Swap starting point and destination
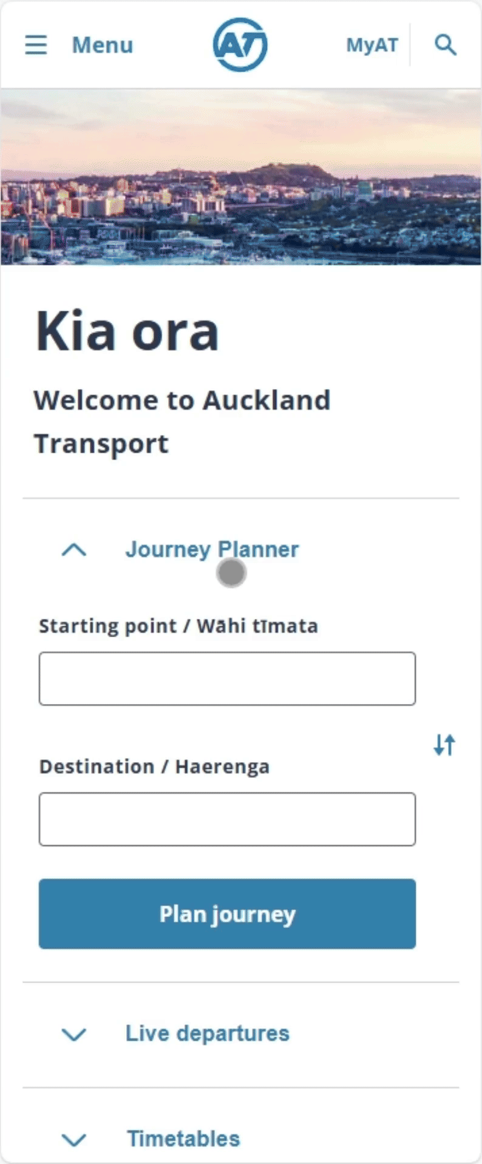The image size is (482, 1164). point(444,745)
